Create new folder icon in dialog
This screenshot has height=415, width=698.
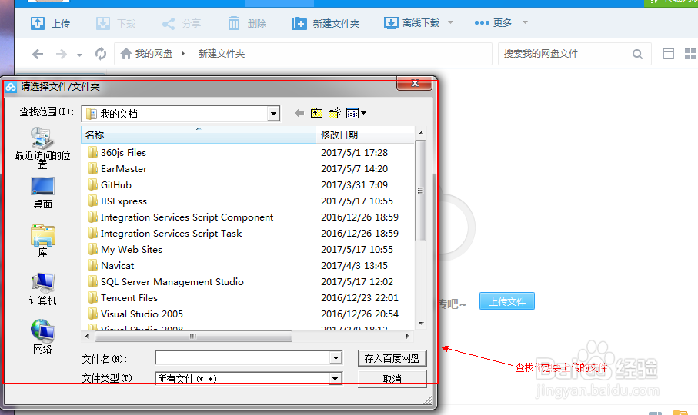click(x=334, y=113)
